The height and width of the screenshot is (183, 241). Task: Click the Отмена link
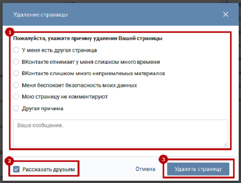coord(145,169)
